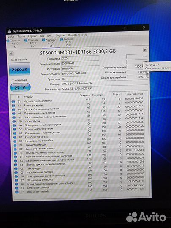Image resolution: width=171 pixels, height=228 pixels.
Task: Click the firmware field CC25
Action: (x=80, y=58)
